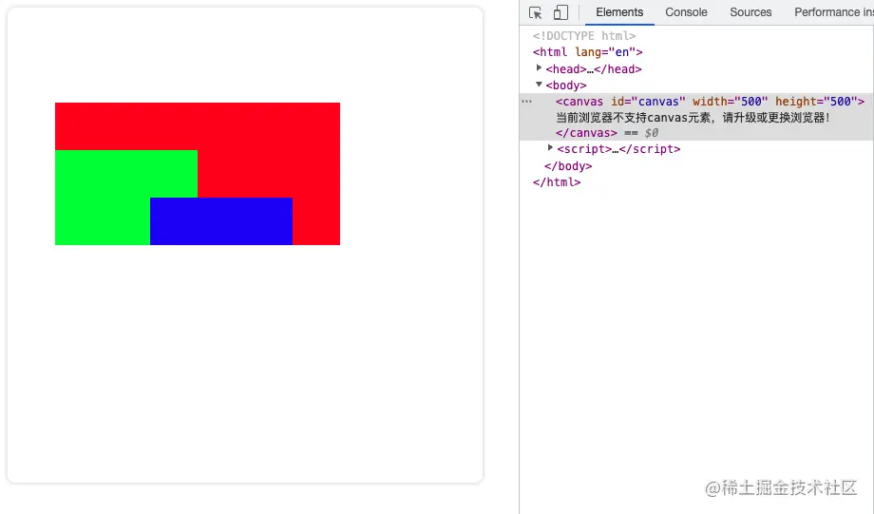Click the canvas id attribute value
The height and width of the screenshot is (514, 874).
tap(658, 102)
